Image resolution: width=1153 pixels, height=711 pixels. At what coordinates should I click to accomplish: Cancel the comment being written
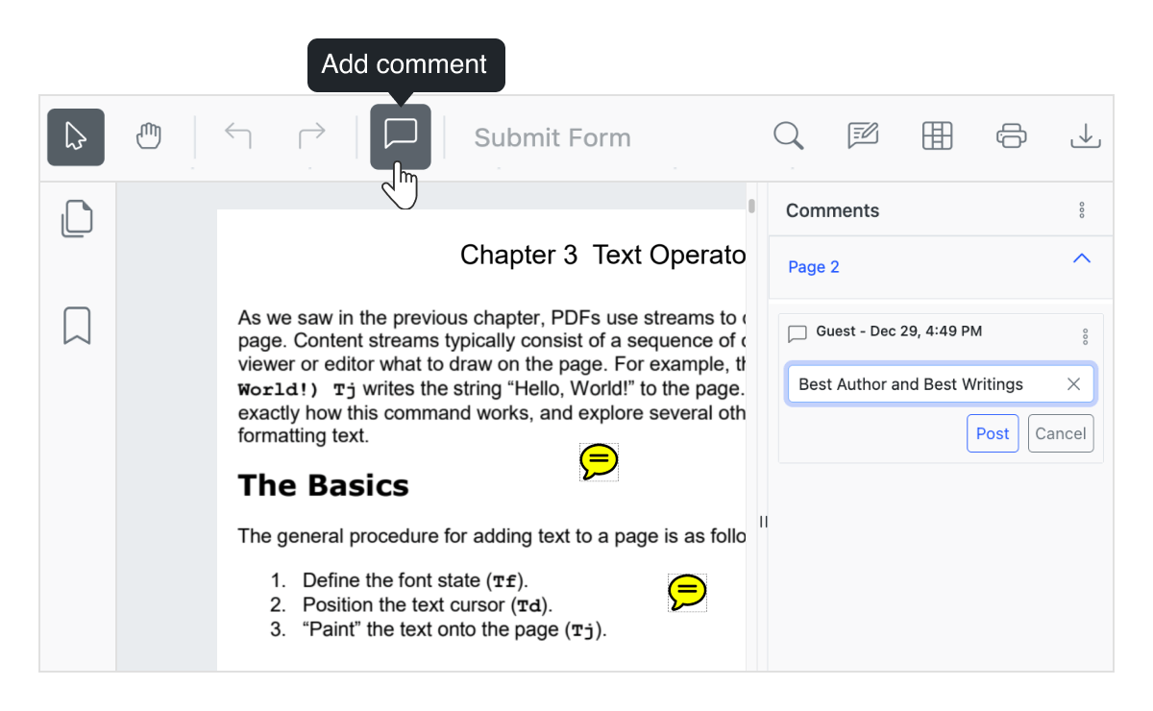(1061, 433)
